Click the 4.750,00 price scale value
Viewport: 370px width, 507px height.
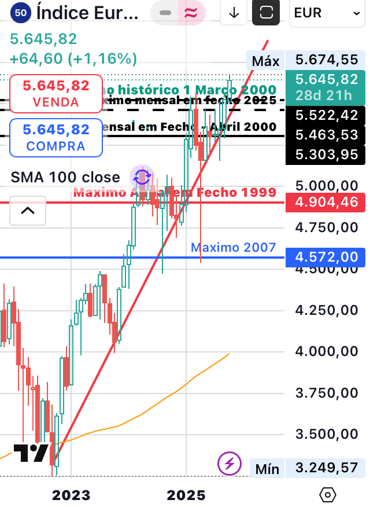(x=327, y=227)
